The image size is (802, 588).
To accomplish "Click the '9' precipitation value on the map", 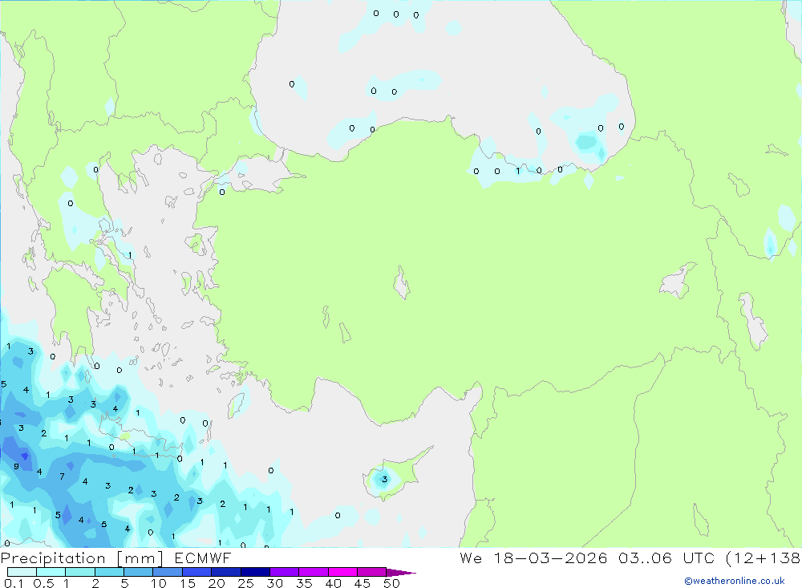I will click(x=16, y=466).
